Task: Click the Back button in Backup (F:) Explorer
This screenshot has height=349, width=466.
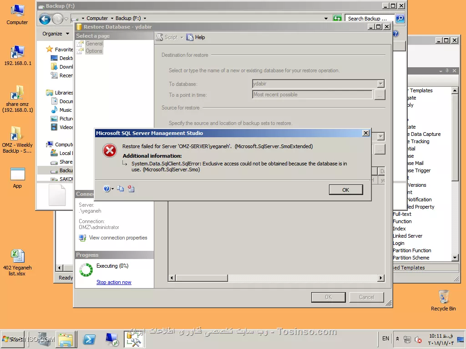Action: (x=45, y=19)
